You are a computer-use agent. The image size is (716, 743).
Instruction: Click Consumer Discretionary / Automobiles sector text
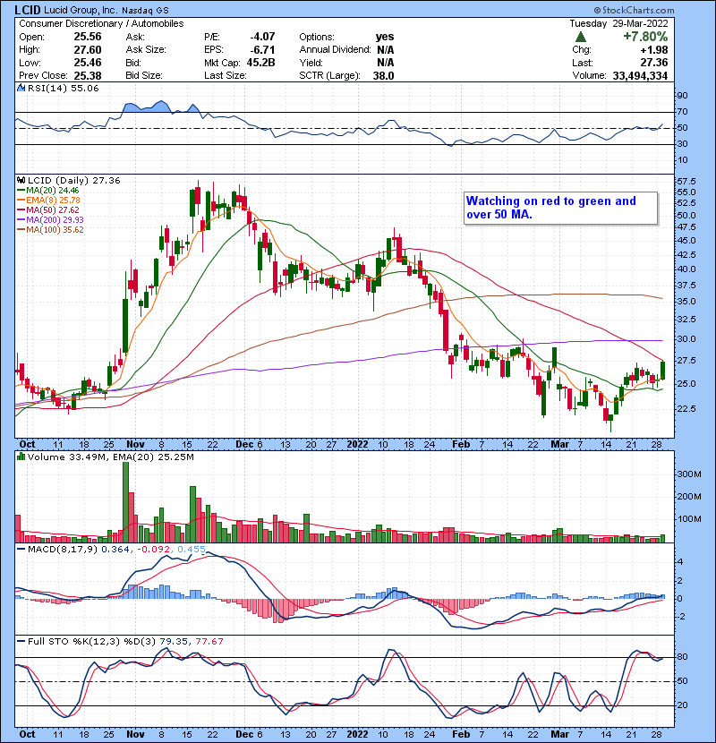[101, 23]
